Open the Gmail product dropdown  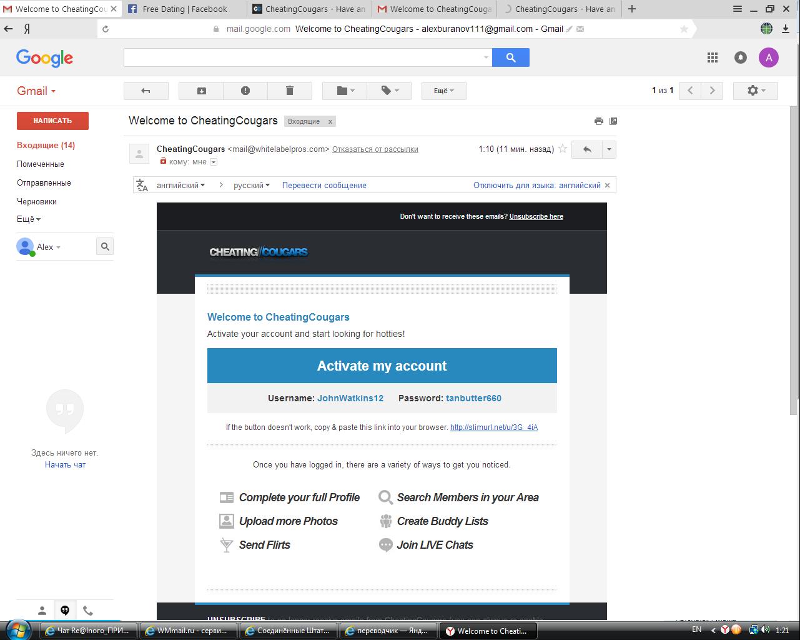click(36, 91)
